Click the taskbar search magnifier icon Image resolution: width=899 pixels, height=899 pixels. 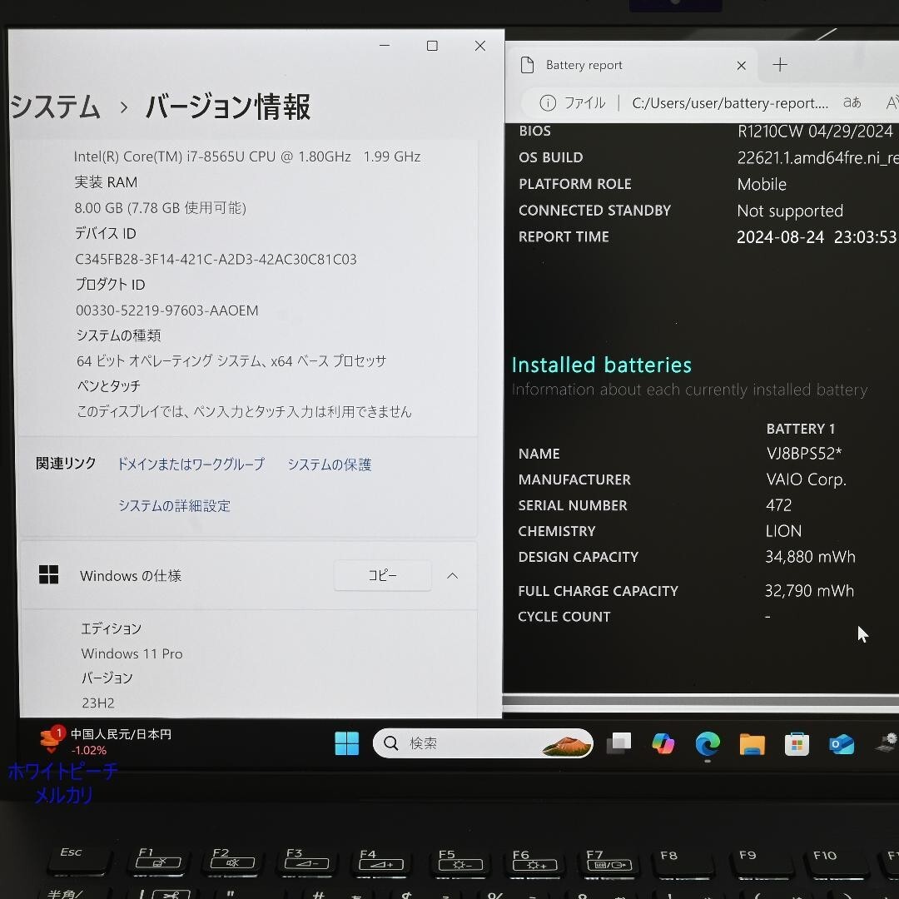[x=391, y=743]
